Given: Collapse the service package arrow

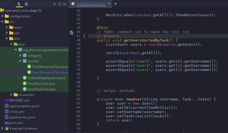Looking at the screenshot, I should tap(20, 61).
